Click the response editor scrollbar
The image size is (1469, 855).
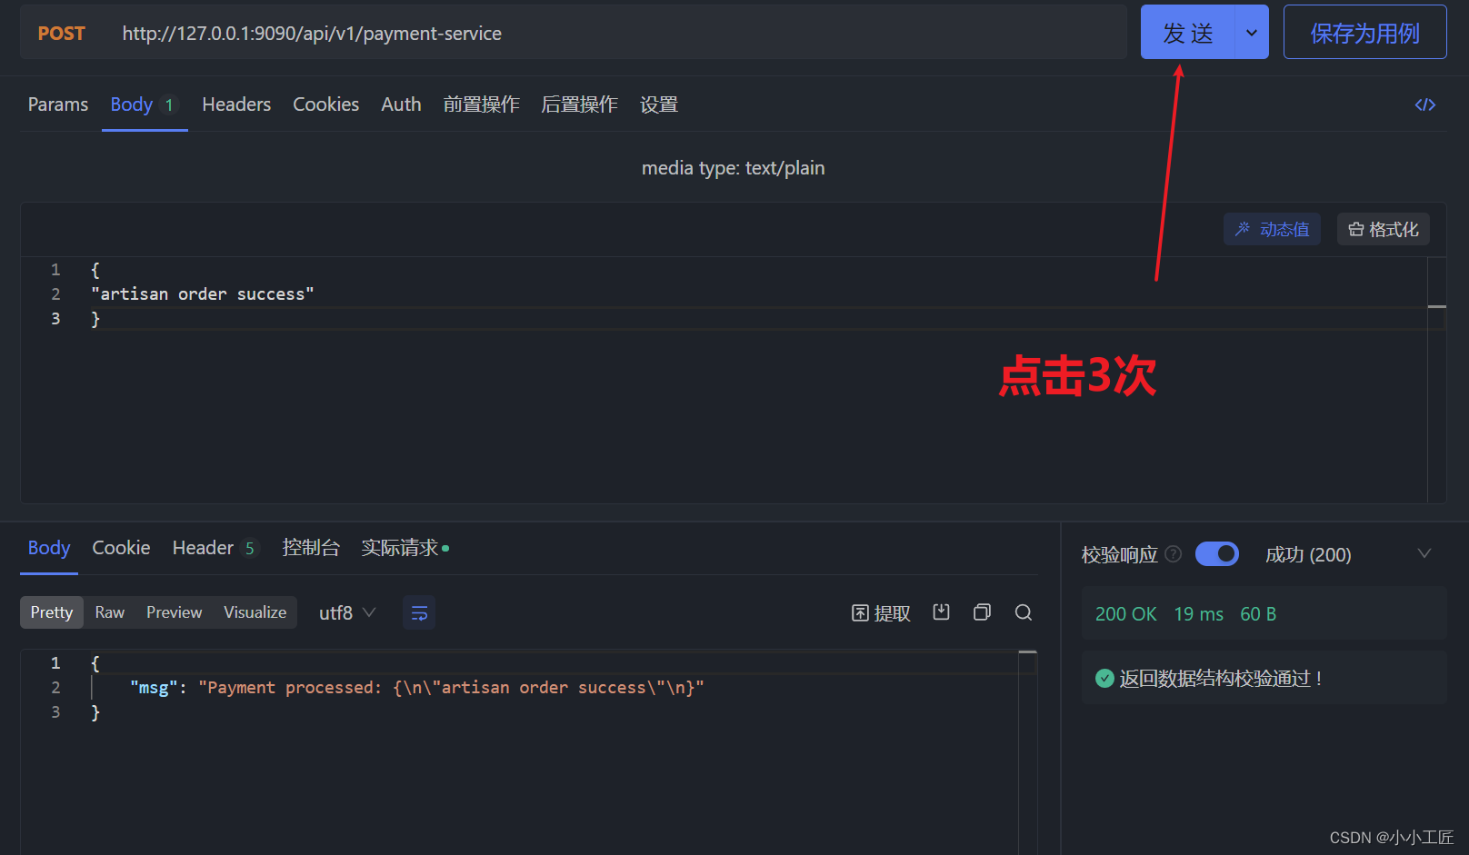(x=1028, y=752)
